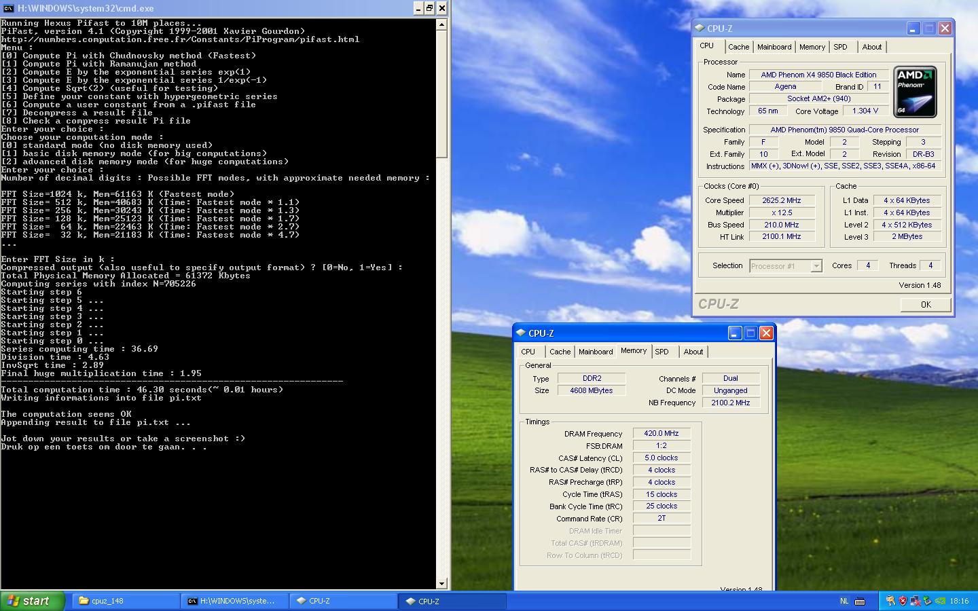Open the About tab in the lower CPU-Z window

coord(693,352)
